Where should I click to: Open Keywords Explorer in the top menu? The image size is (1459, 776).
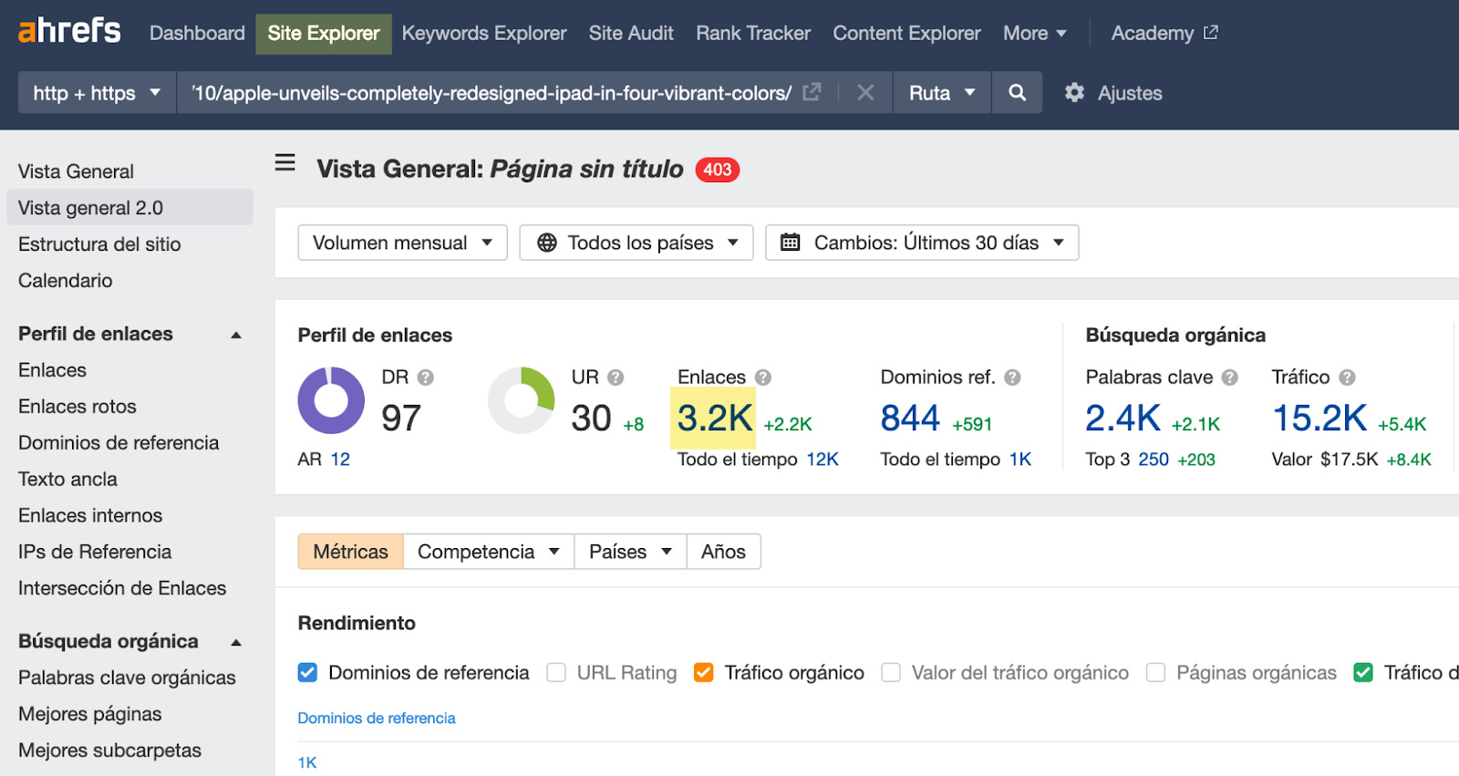(x=484, y=34)
